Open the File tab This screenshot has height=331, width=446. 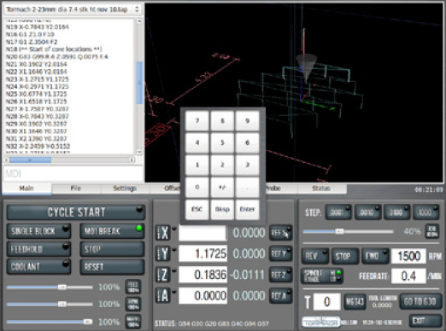point(76,189)
